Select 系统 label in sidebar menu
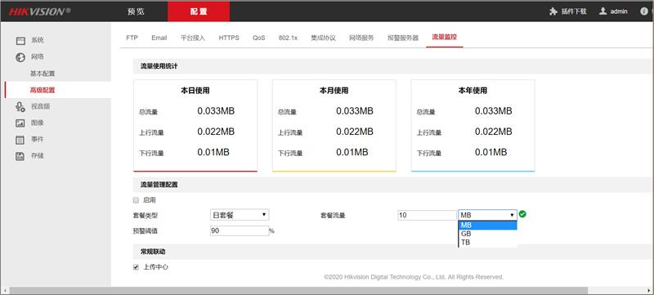 [38, 40]
